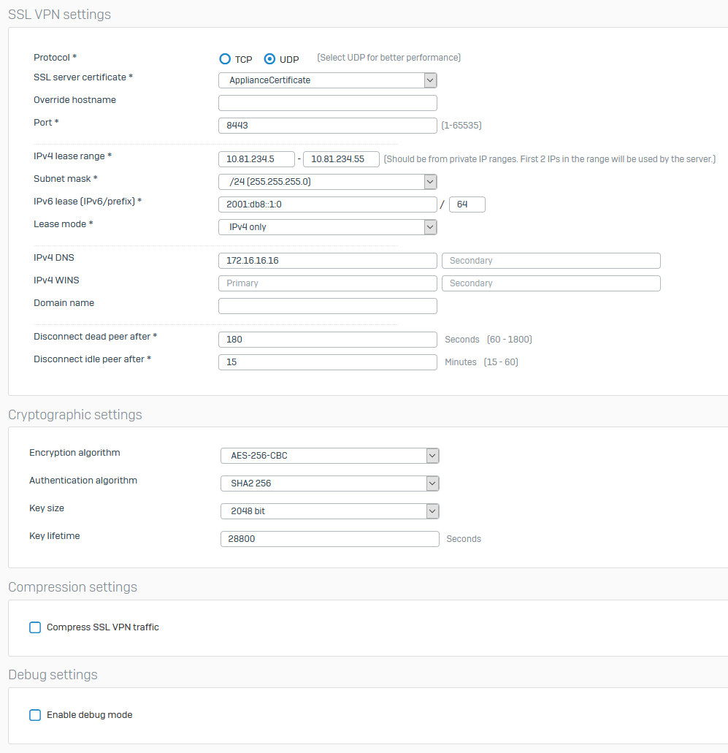Click the IPv4 lease range start field
Image resolution: width=728 pixels, height=753 pixels.
[x=256, y=159]
